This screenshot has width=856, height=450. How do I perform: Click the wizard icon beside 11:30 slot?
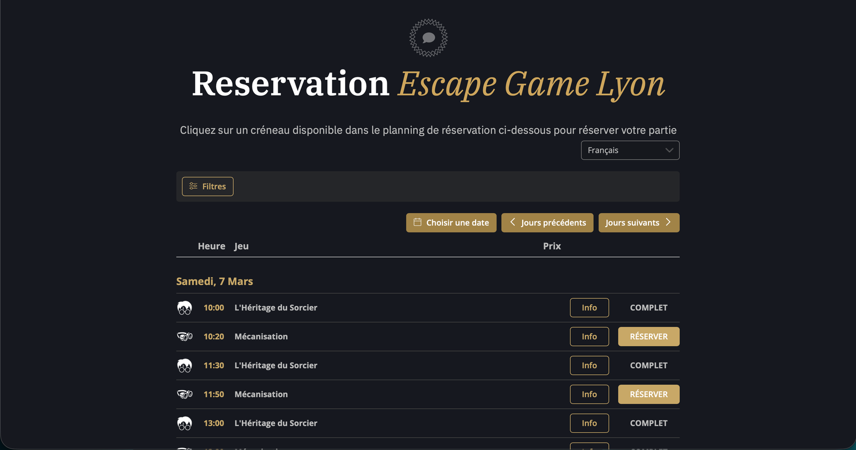click(x=185, y=366)
